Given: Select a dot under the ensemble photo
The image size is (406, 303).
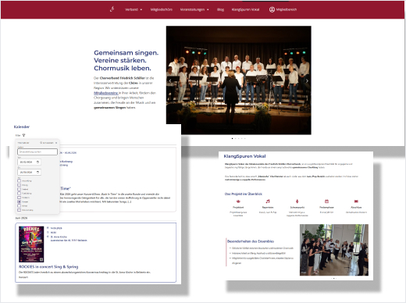Looking at the screenshot, I should click(334, 278).
